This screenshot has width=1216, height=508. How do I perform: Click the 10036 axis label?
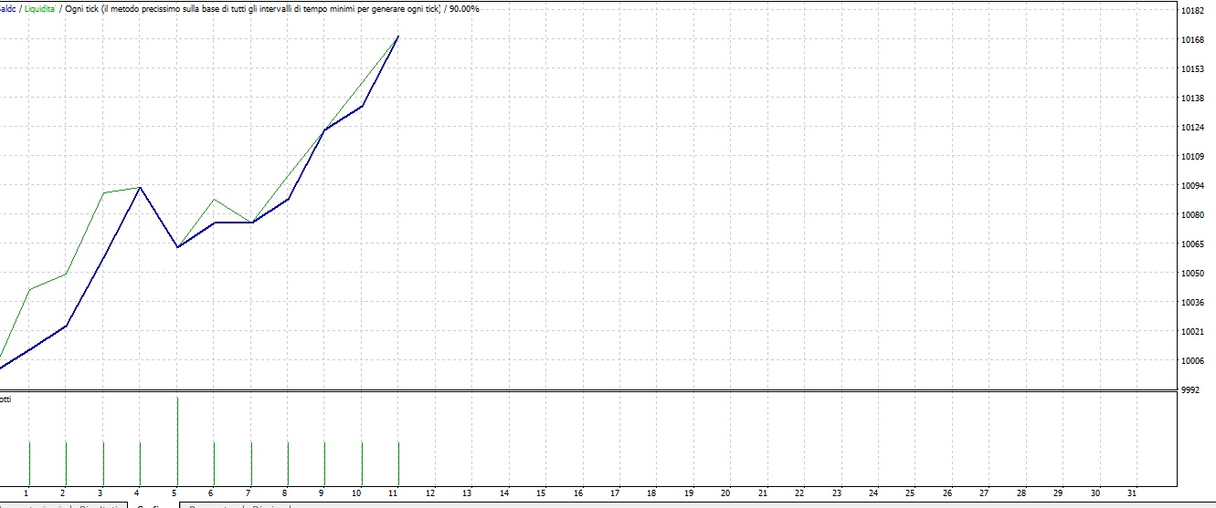(x=1193, y=303)
